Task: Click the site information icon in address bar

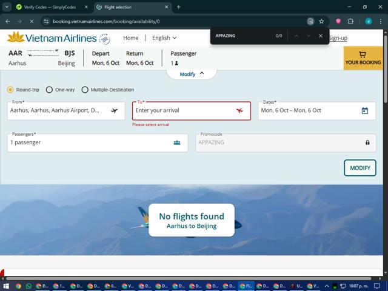Action: click(46, 22)
